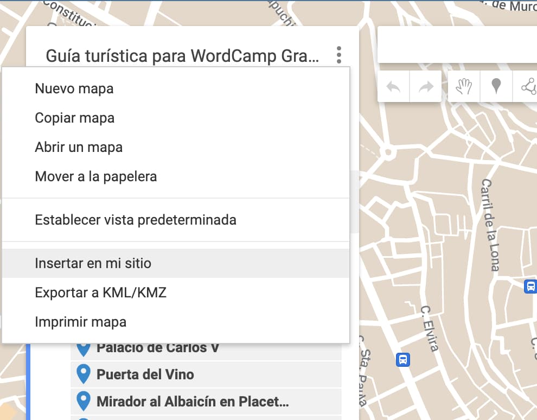Select the add marker tool
This screenshot has width=537, height=420.
[x=496, y=87]
